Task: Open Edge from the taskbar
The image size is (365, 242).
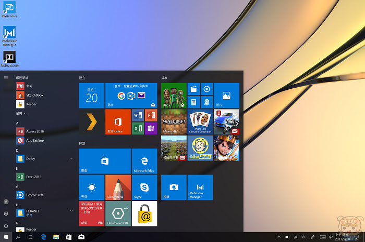Action: coord(43,237)
